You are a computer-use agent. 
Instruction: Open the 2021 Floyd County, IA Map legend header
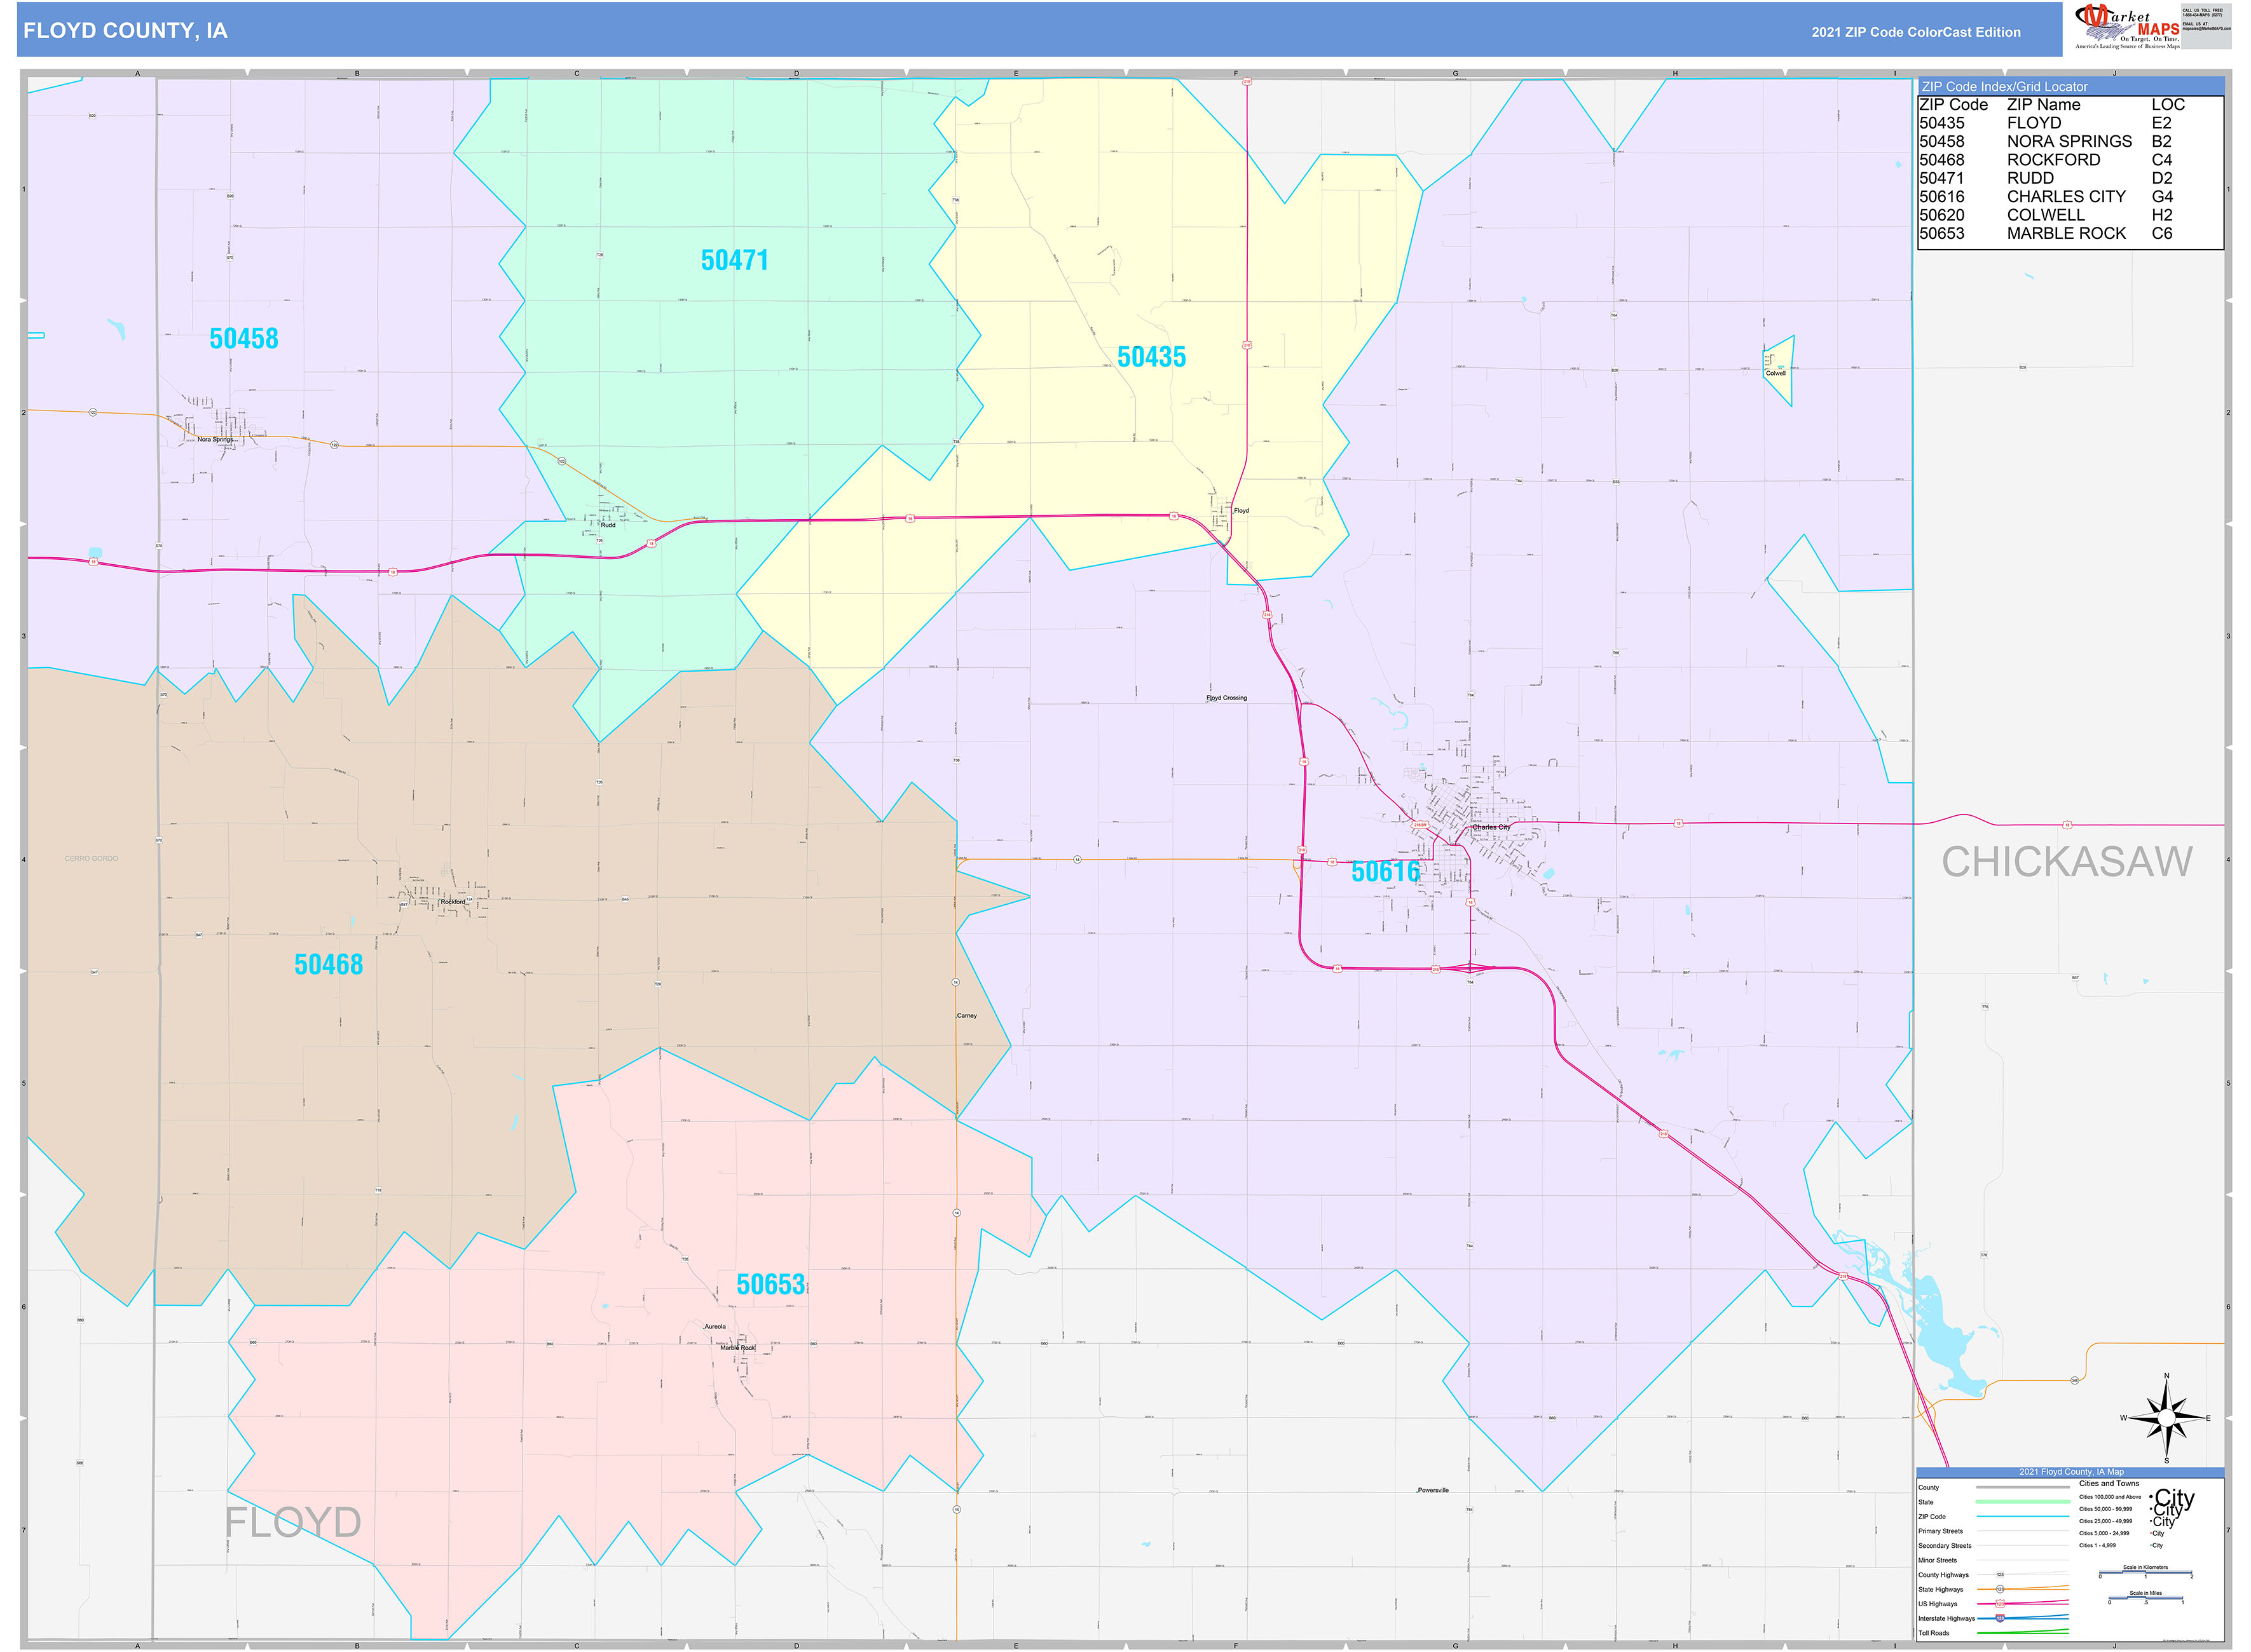(x=2071, y=1472)
